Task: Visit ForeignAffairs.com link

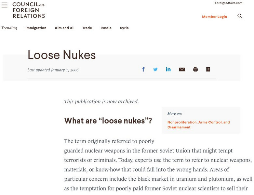Action: 229,3
